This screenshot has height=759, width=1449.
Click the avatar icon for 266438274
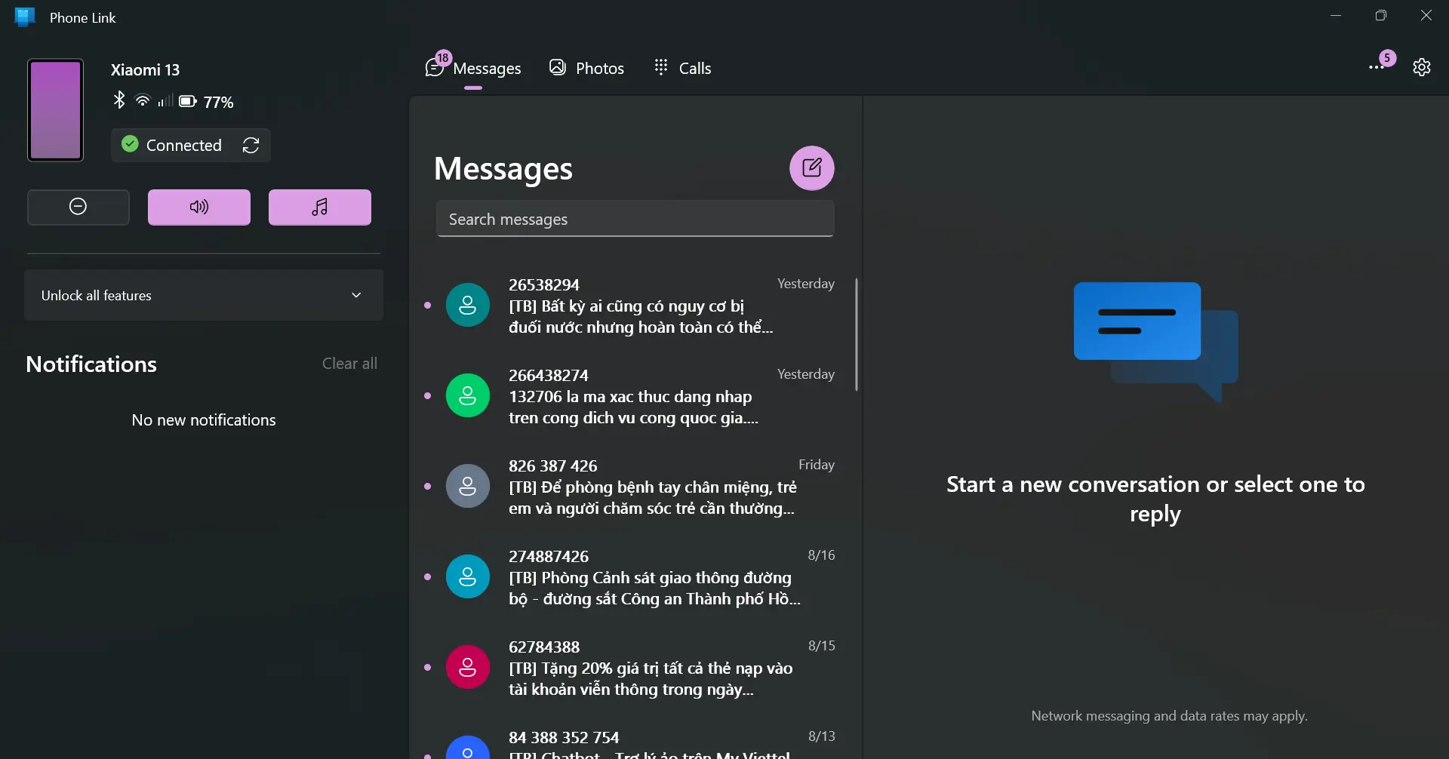tap(468, 395)
